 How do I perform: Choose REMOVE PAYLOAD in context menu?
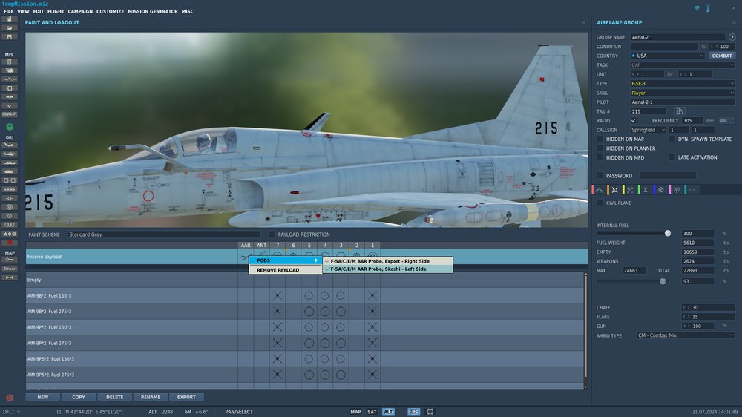tap(286, 270)
